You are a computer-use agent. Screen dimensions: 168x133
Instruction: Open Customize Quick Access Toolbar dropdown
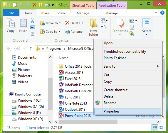(x=53, y=5)
